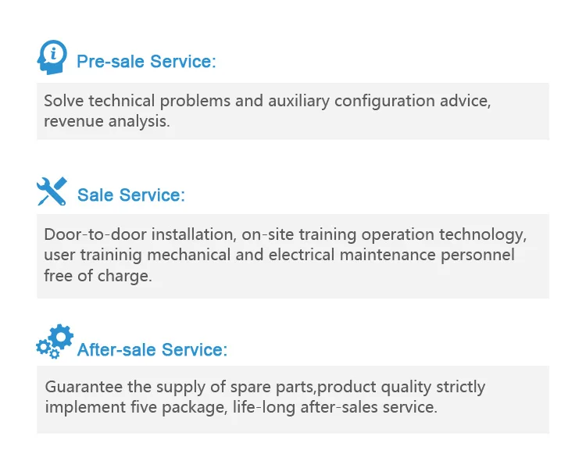Click the head with info symbol icon
586x454 pixels.
[x=52, y=57]
